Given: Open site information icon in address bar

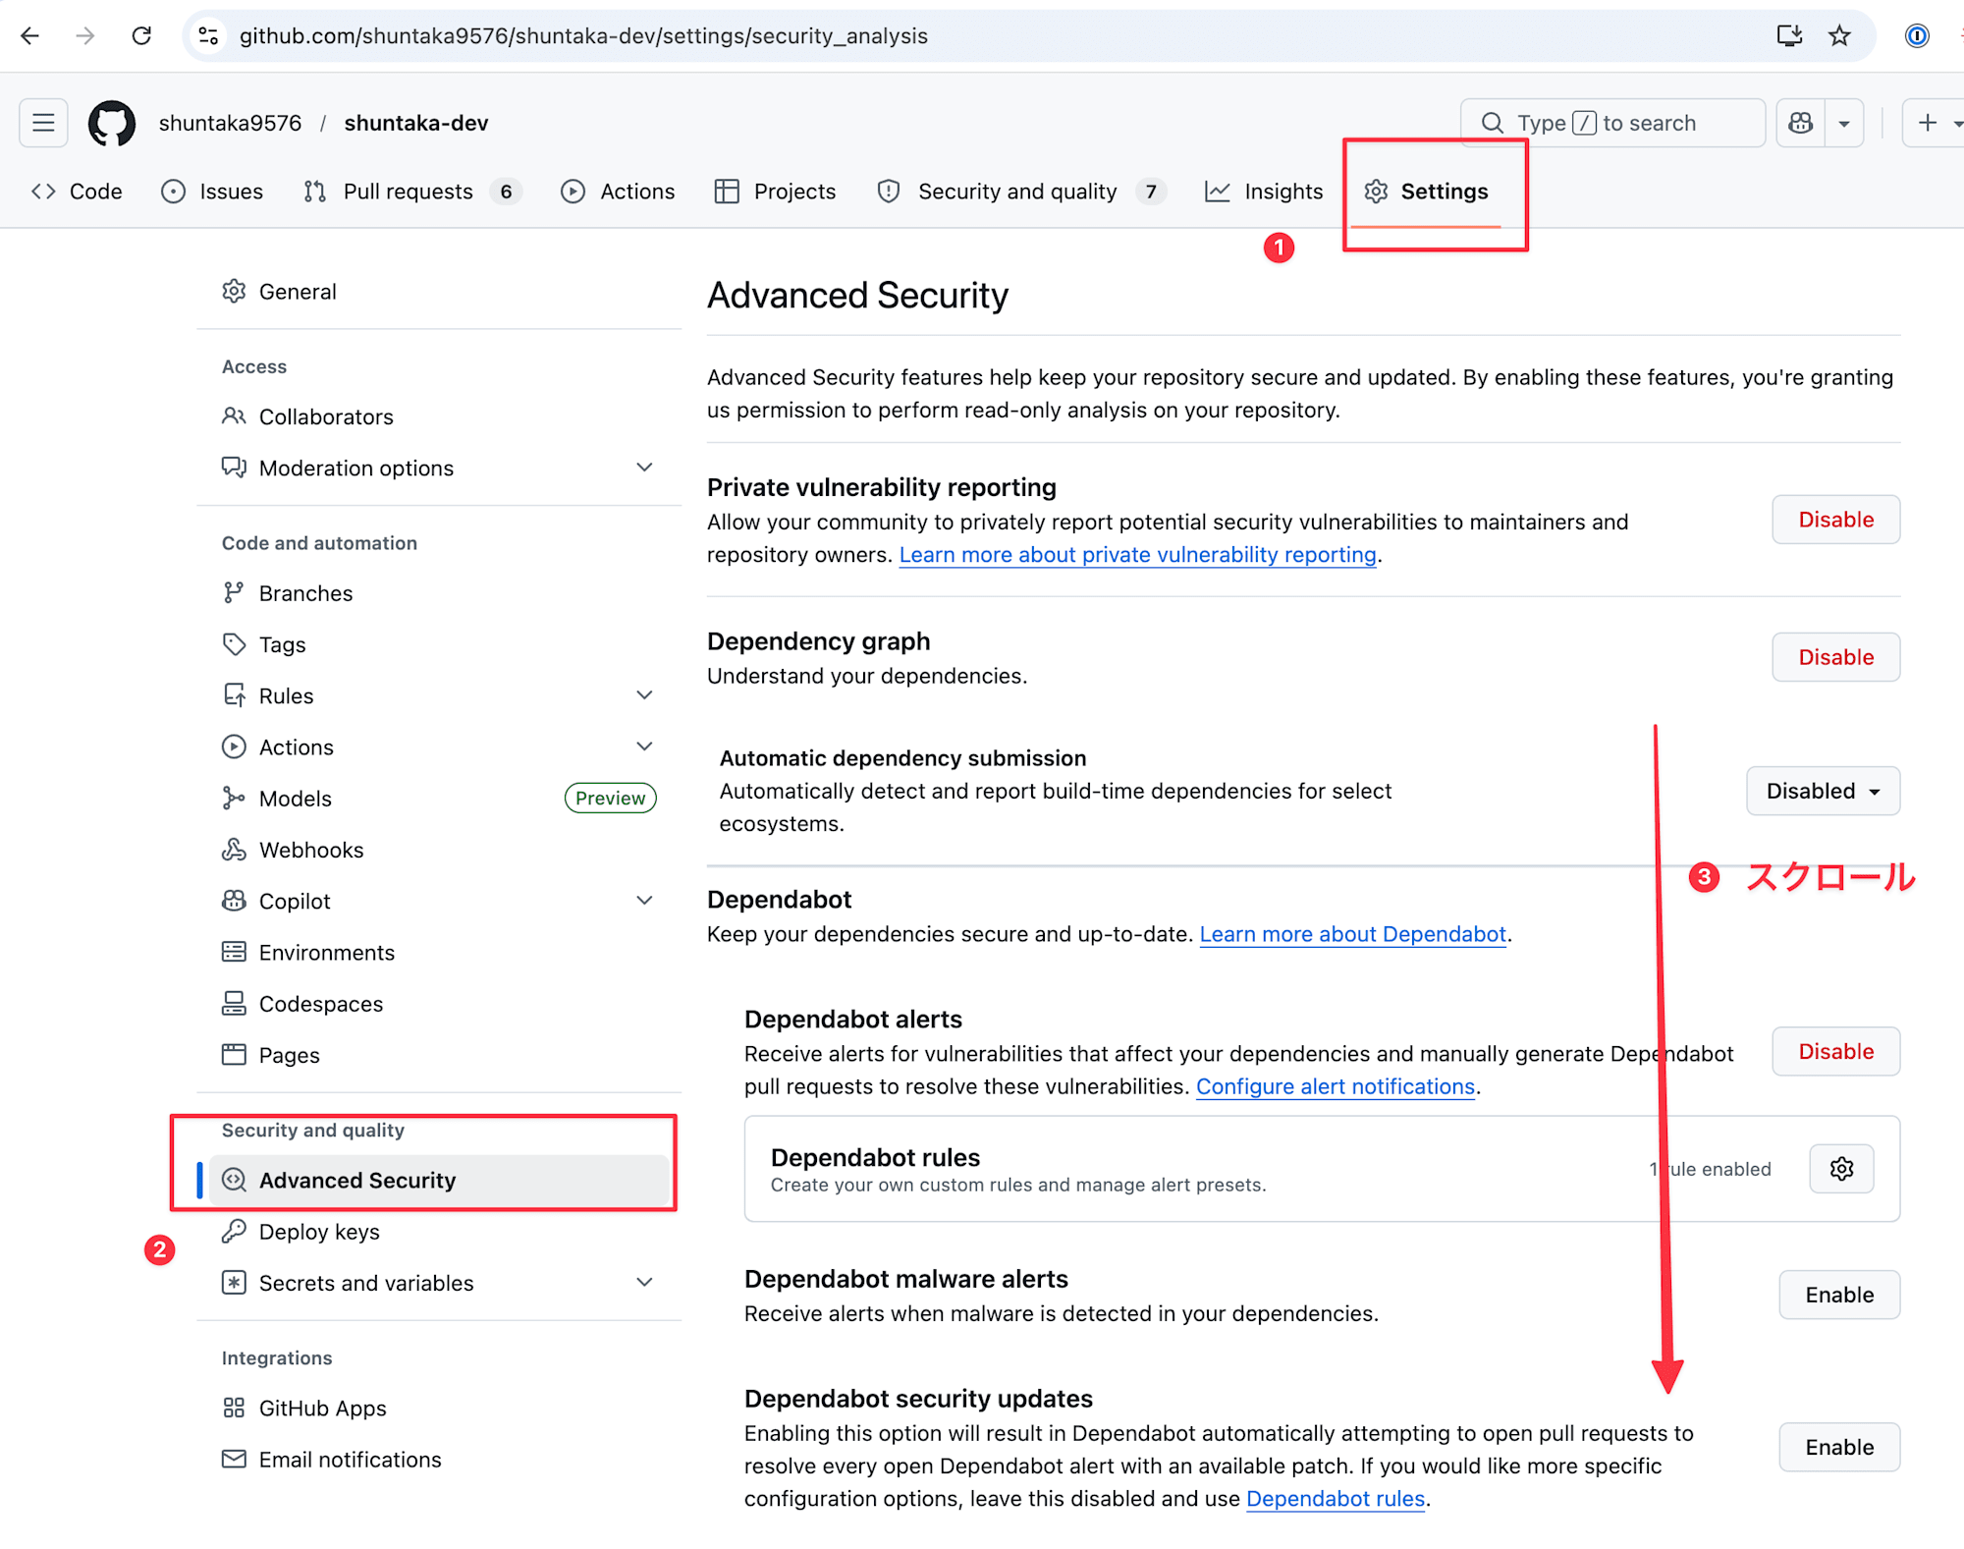Looking at the screenshot, I should 208,36.
